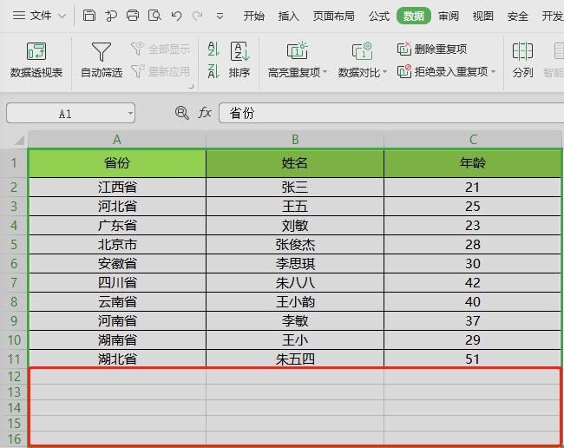The image size is (564, 448).
Task: Click the print preview icon
Action: (x=154, y=16)
